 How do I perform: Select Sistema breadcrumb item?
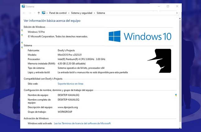click(x=101, y=13)
